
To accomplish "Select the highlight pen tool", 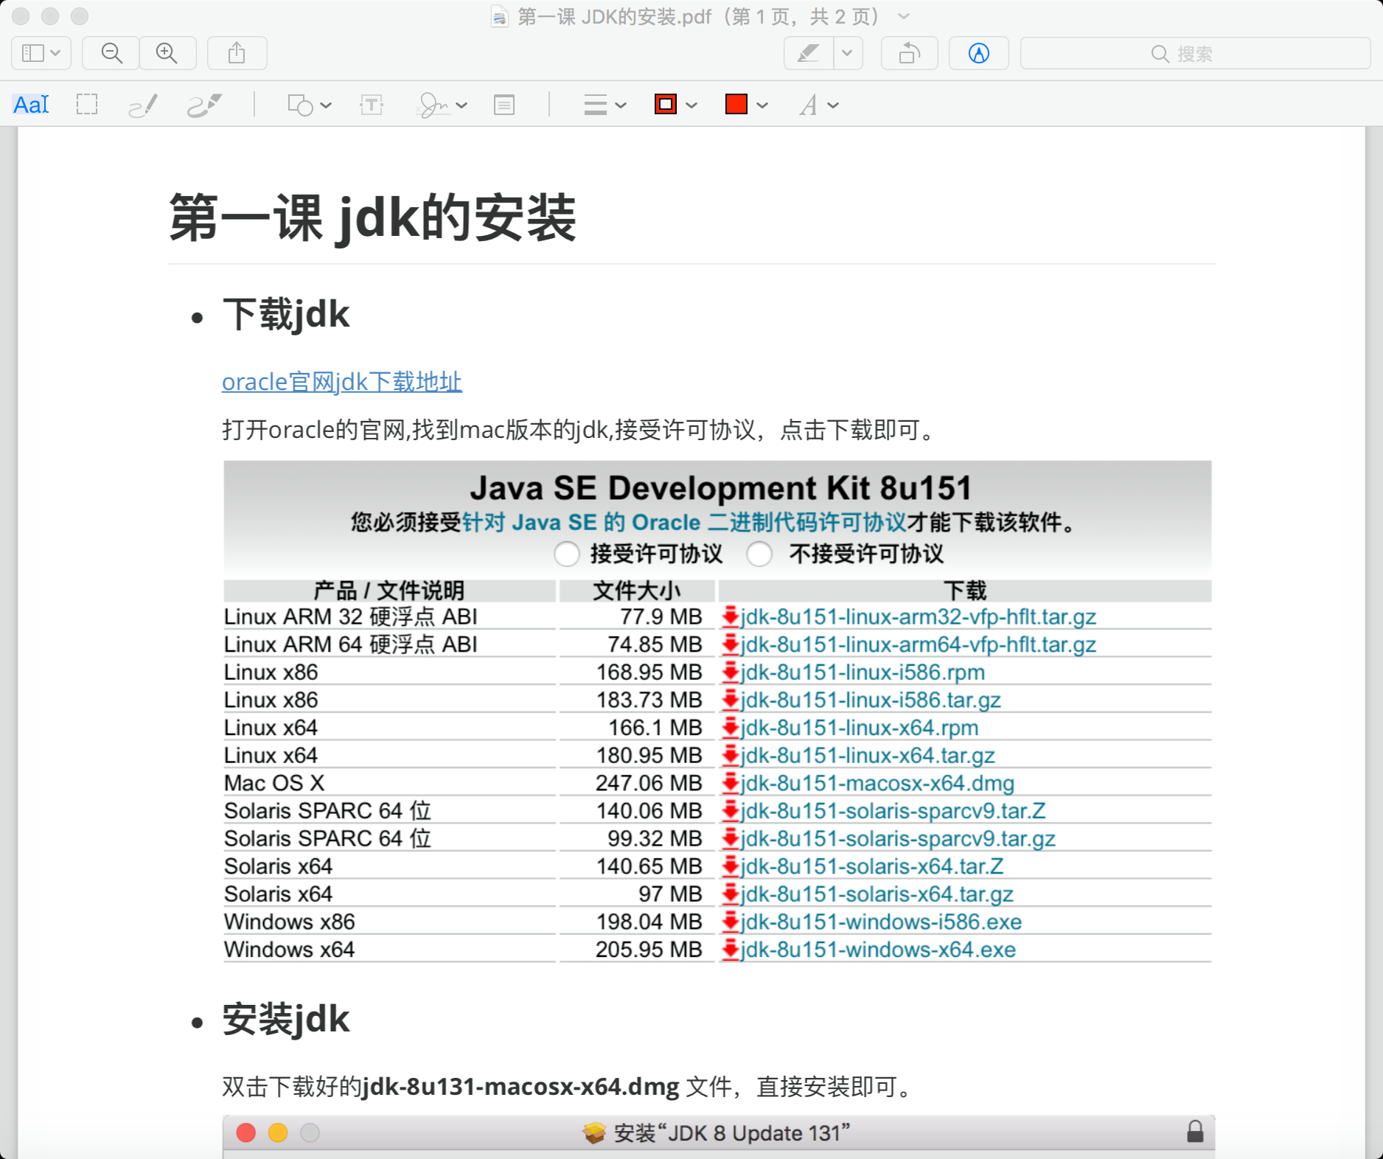I will coord(809,53).
